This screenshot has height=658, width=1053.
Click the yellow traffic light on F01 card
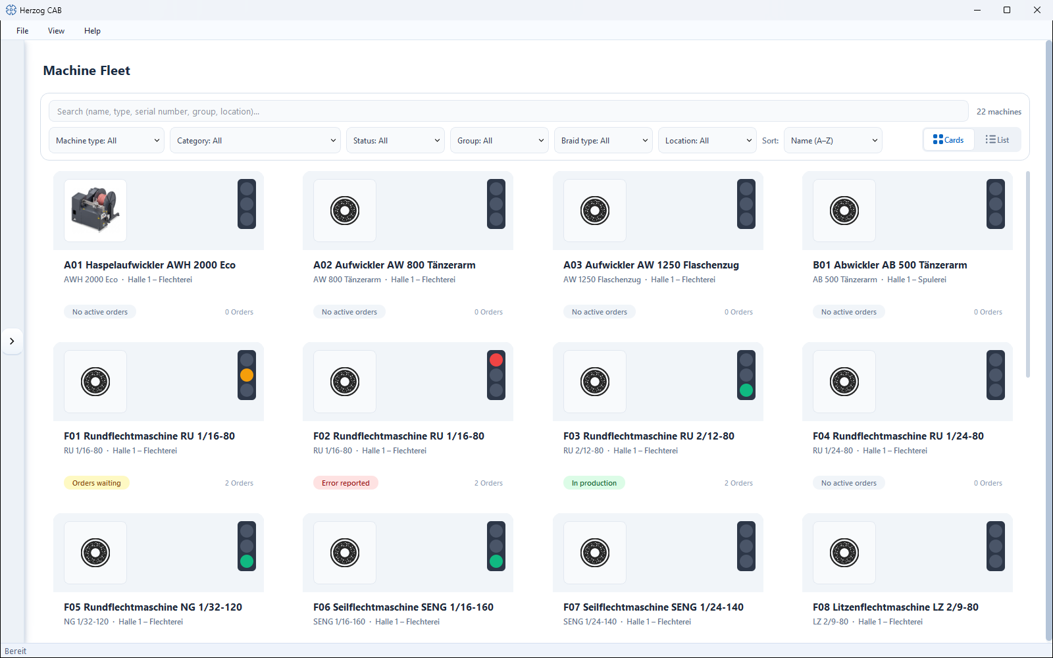click(x=247, y=375)
